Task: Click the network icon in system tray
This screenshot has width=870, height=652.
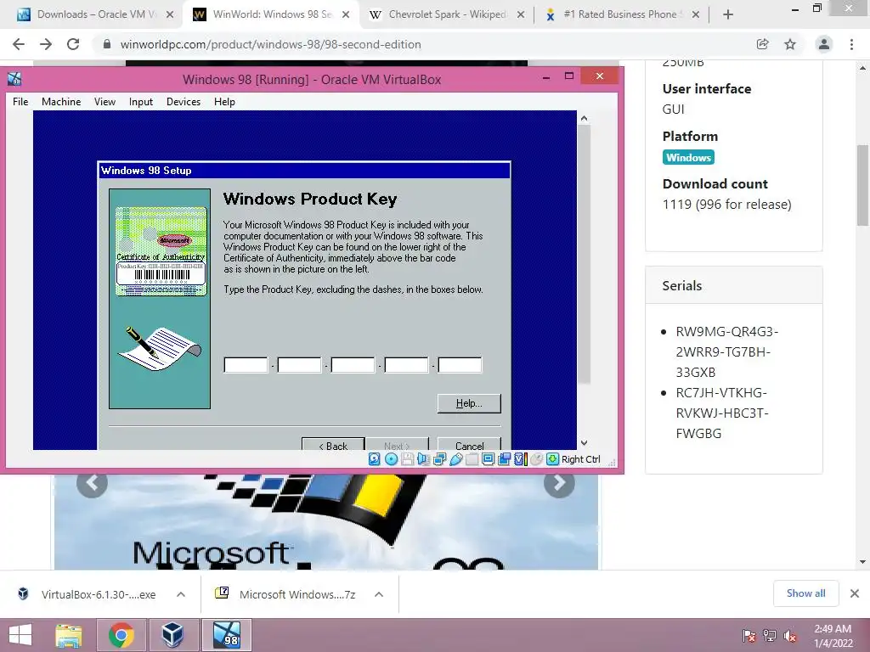Action: [770, 636]
